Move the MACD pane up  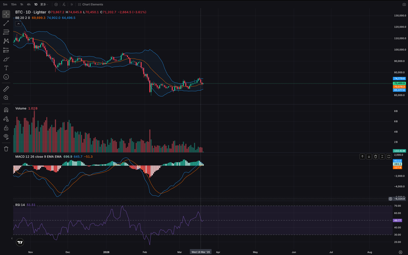pyautogui.click(x=362, y=157)
